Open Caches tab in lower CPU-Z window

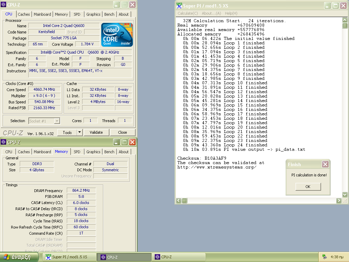click(24, 152)
